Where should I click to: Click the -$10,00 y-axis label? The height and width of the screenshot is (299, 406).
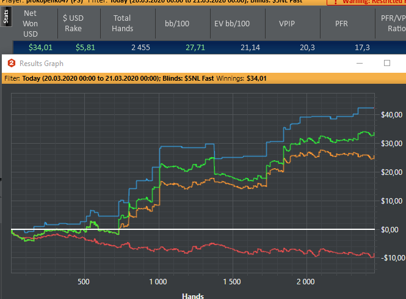393,258
